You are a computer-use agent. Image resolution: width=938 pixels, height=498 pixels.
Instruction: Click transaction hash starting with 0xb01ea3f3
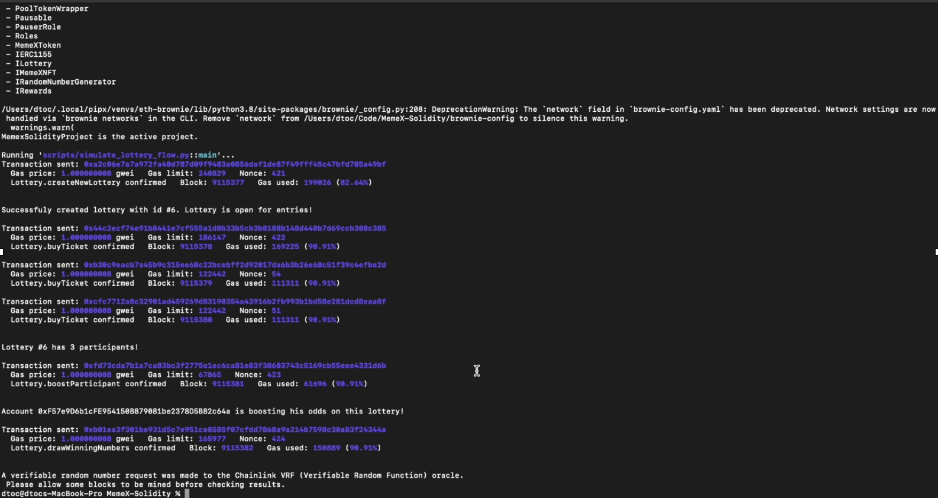[235, 430]
